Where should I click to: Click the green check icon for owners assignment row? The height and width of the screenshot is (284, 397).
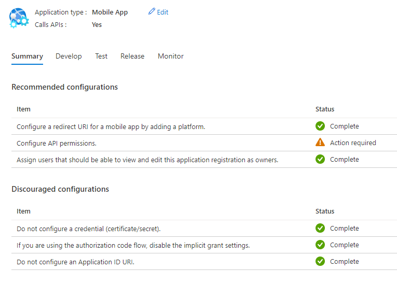point(320,159)
